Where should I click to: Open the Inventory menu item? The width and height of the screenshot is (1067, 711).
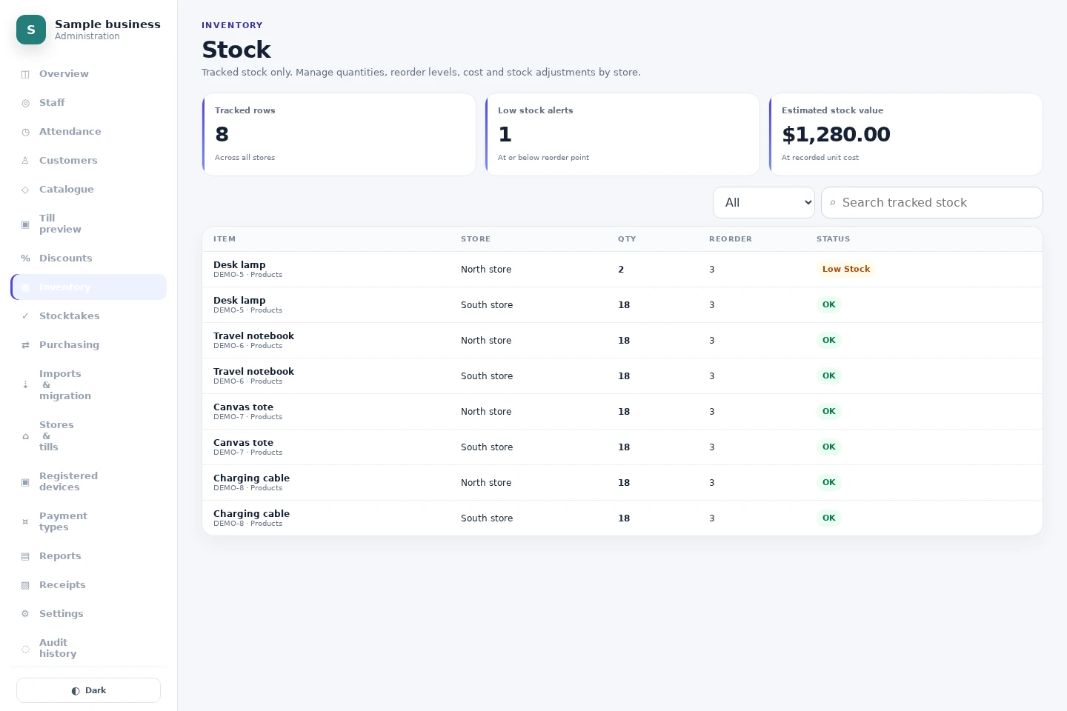pos(89,287)
